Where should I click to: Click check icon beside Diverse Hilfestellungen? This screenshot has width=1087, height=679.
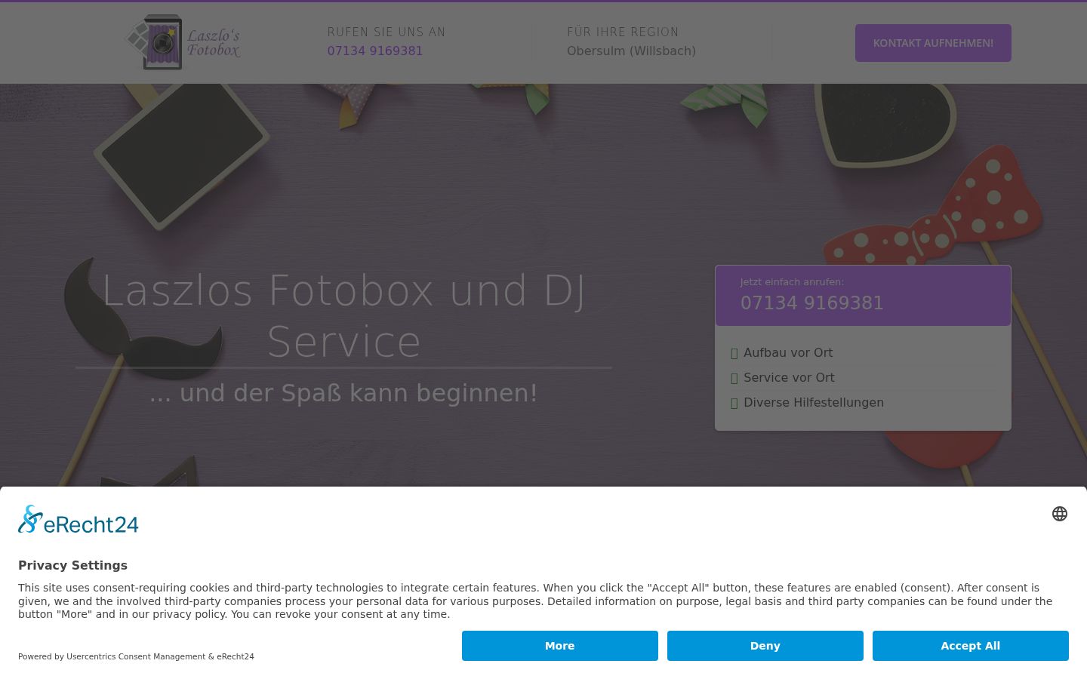coord(734,403)
